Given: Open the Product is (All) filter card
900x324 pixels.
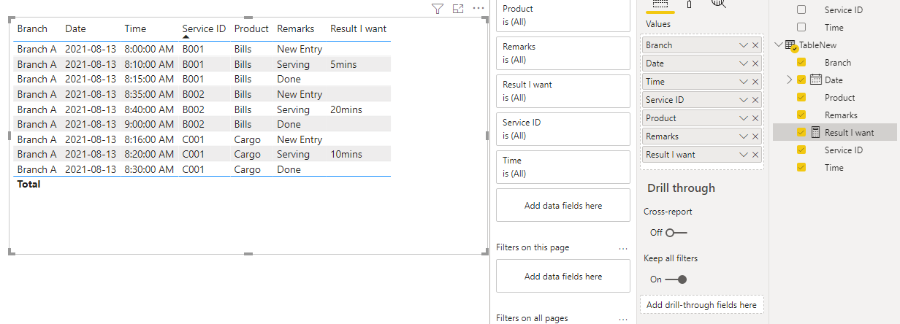Looking at the screenshot, I should click(x=562, y=15).
